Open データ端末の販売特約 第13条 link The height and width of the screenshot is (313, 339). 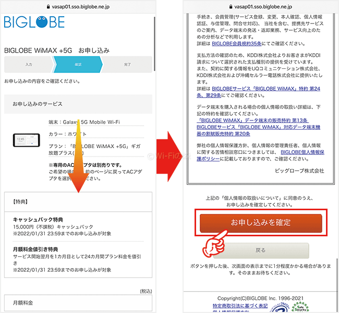(252, 121)
